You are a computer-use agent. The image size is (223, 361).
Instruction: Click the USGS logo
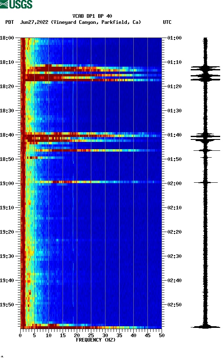(16, 4)
